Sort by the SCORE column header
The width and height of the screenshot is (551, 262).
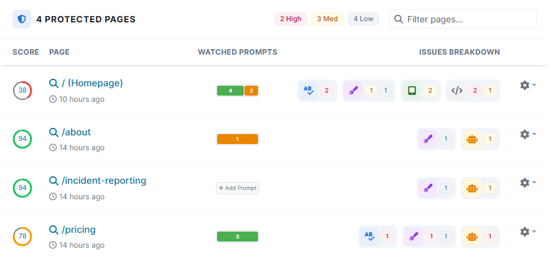click(x=25, y=52)
